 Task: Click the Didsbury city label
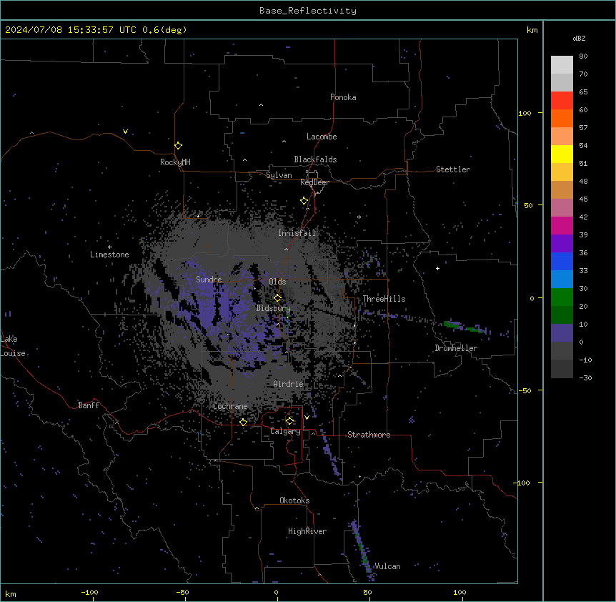pyautogui.click(x=274, y=308)
